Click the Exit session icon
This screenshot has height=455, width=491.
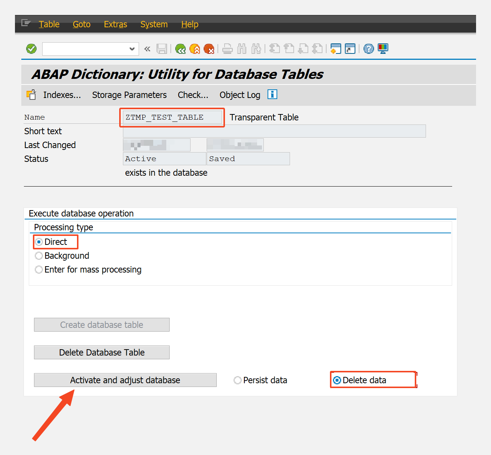195,49
